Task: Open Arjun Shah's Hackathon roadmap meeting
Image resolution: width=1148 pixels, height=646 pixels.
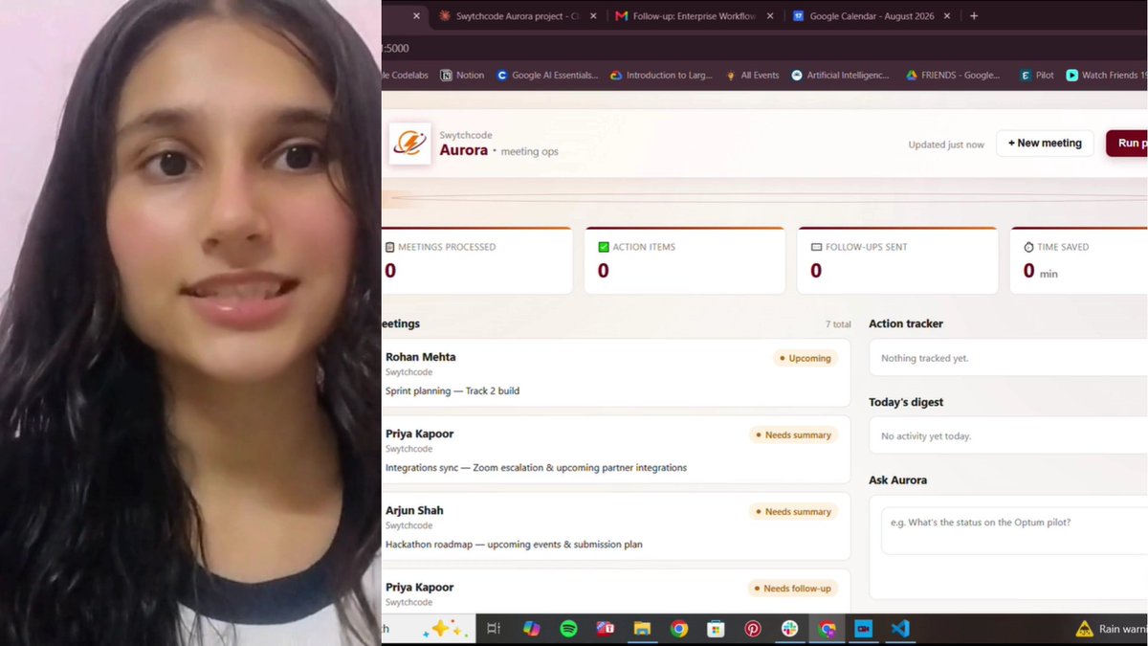Action: tap(615, 526)
